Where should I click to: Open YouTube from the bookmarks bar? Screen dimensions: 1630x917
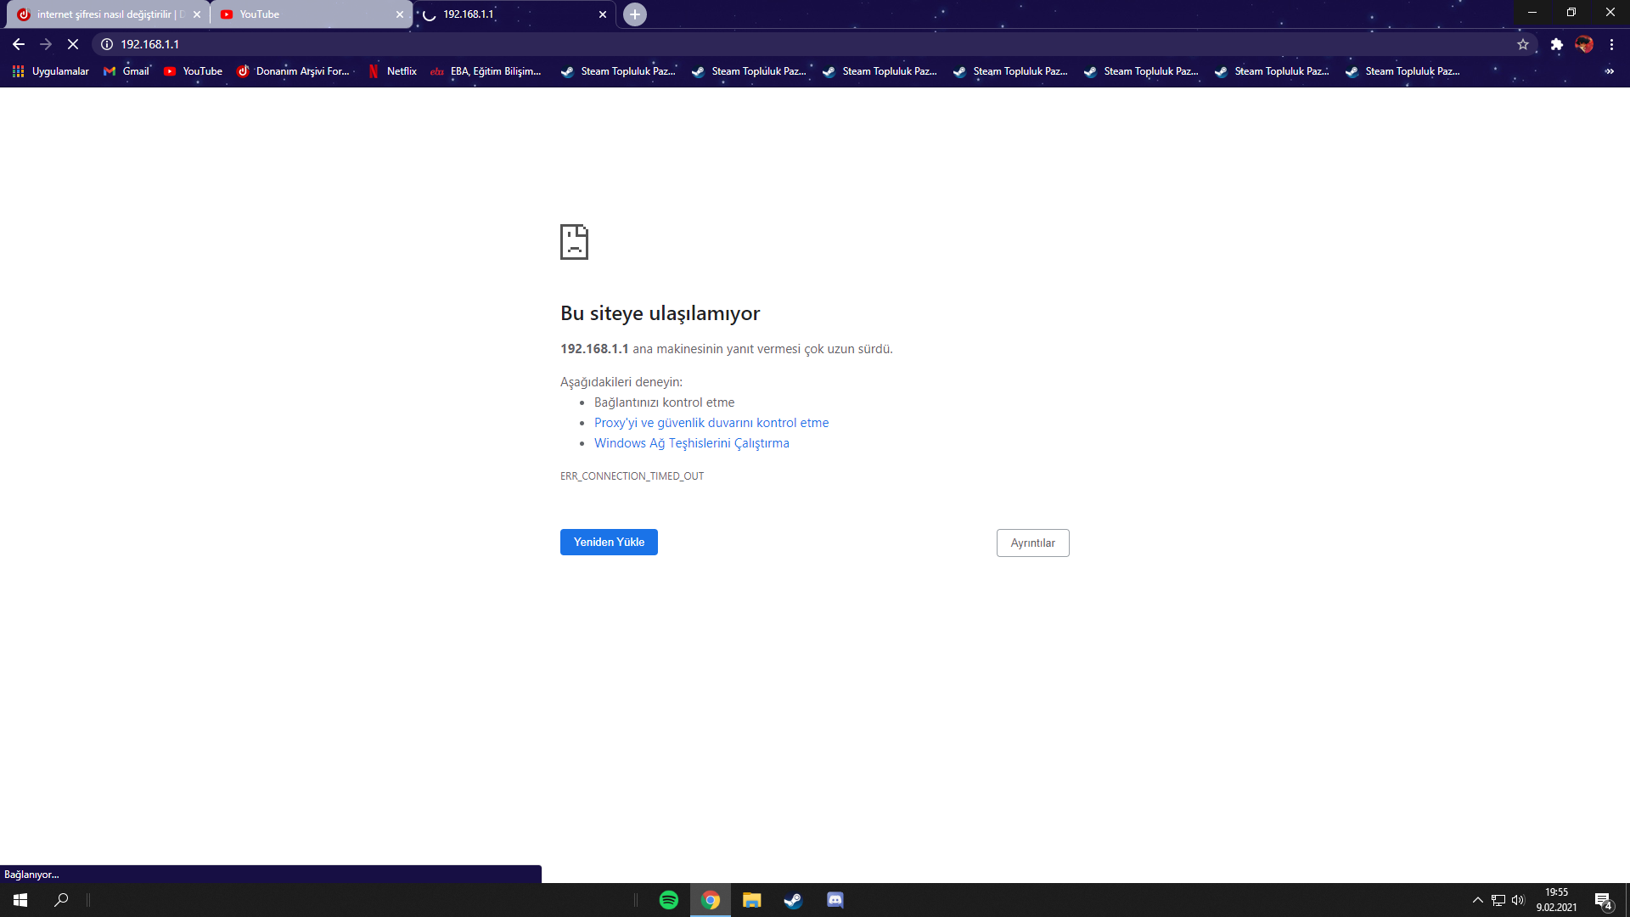(x=193, y=71)
